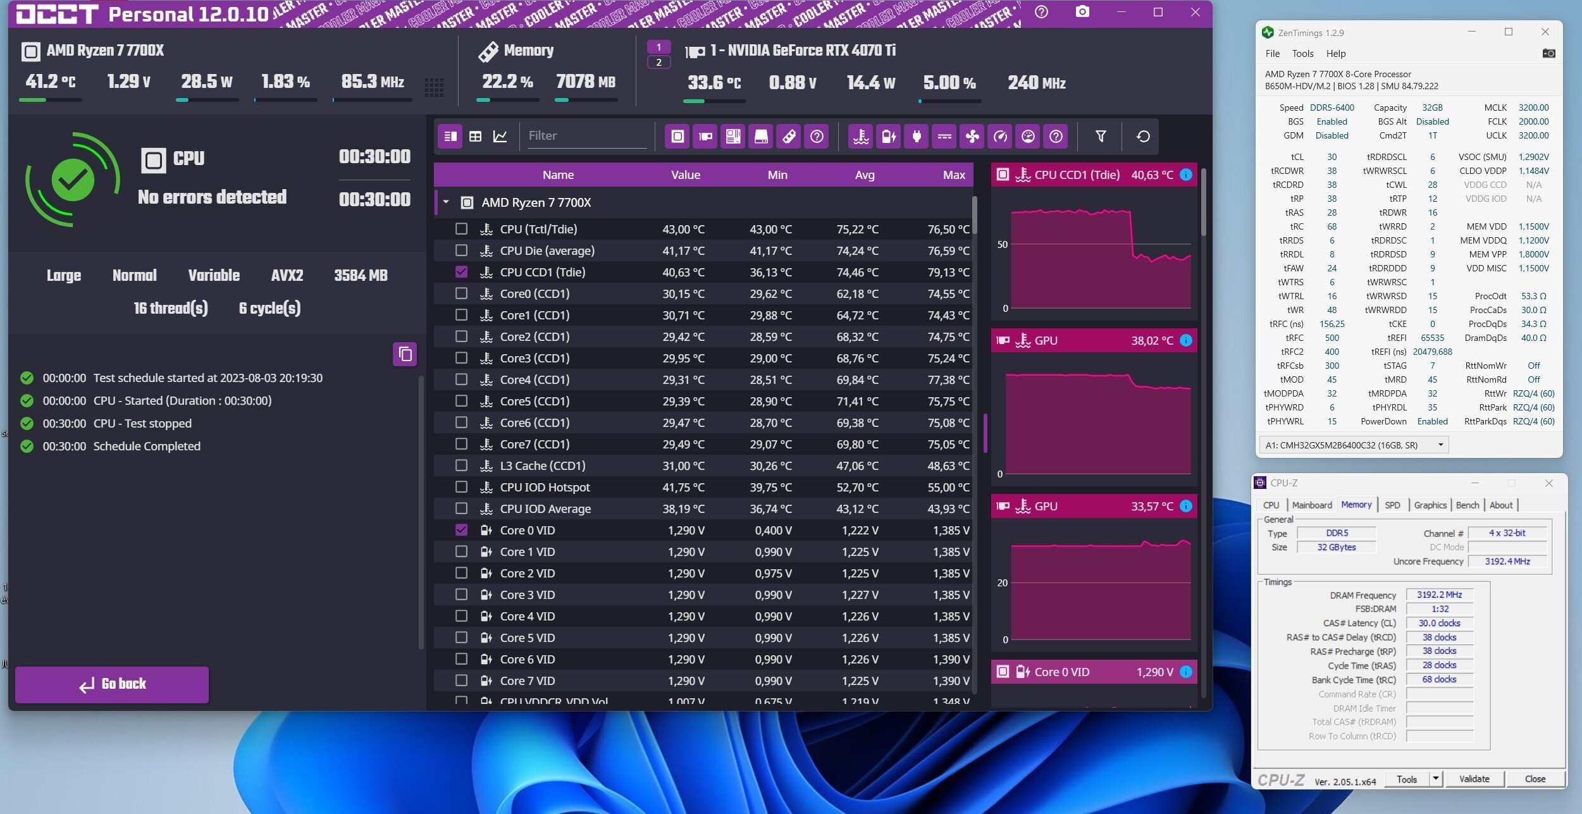Click the test log scrollbar

pyautogui.click(x=421, y=512)
